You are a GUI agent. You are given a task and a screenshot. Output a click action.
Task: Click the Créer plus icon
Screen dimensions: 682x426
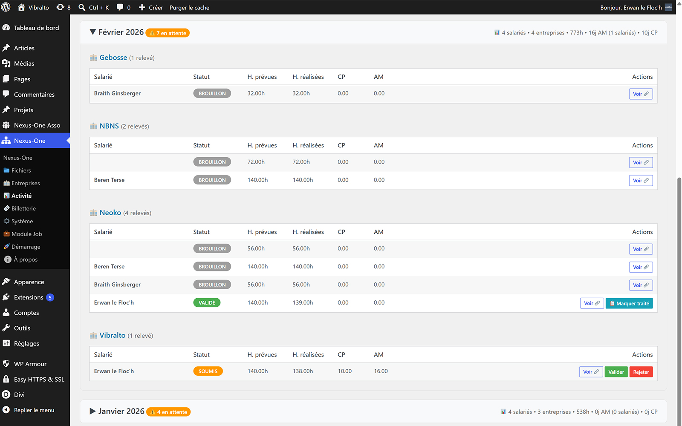pyautogui.click(x=142, y=7)
